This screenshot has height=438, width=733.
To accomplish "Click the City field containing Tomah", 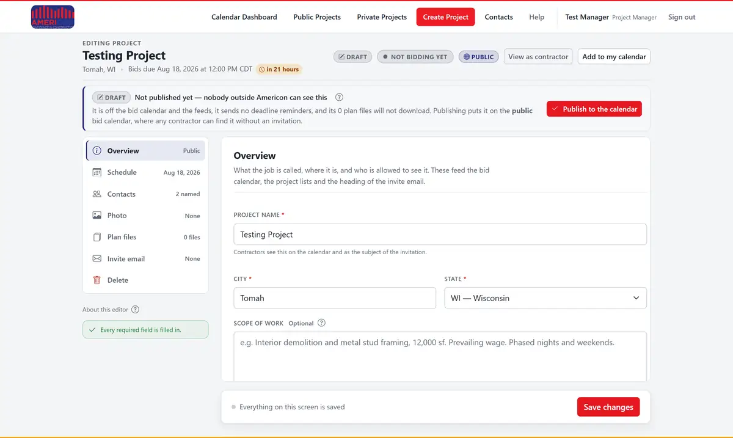I will [x=335, y=298].
